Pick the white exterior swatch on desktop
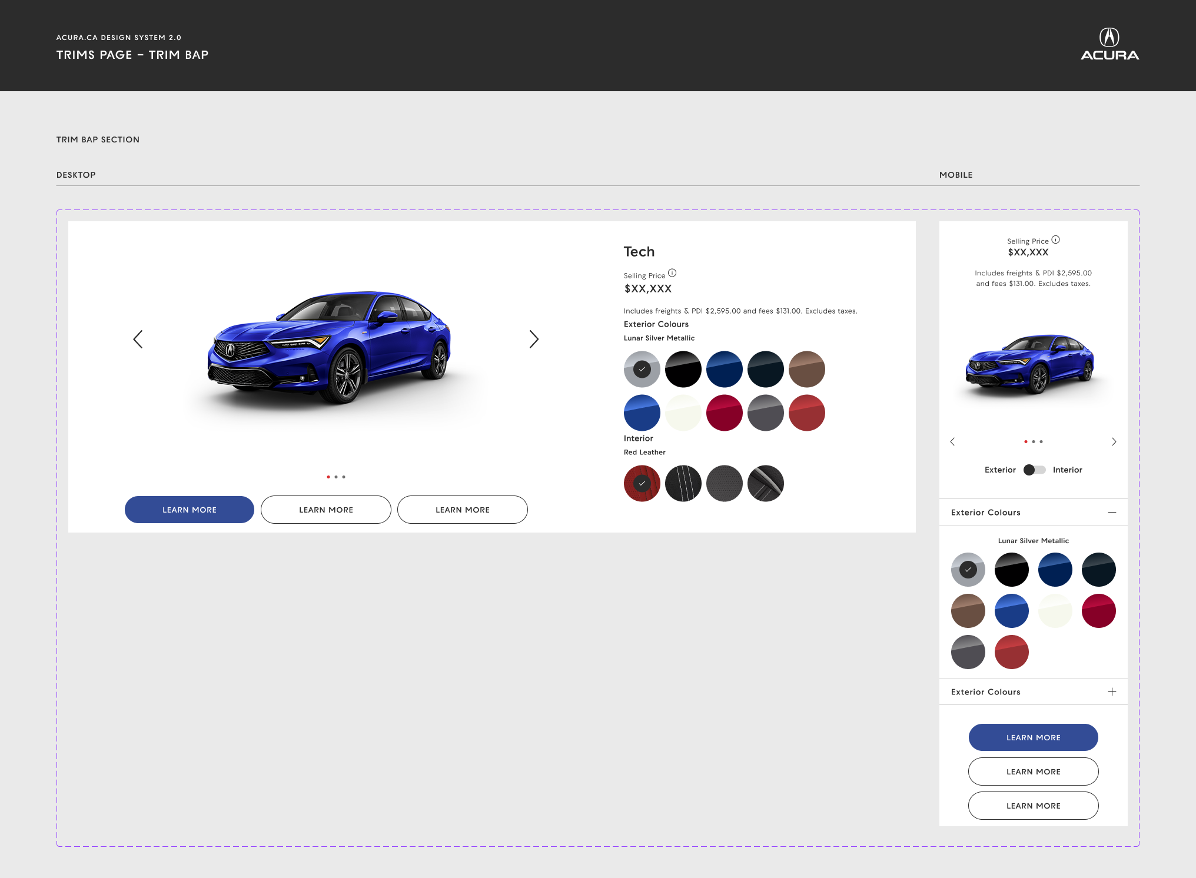Screen dimensions: 1196x878 [683, 413]
